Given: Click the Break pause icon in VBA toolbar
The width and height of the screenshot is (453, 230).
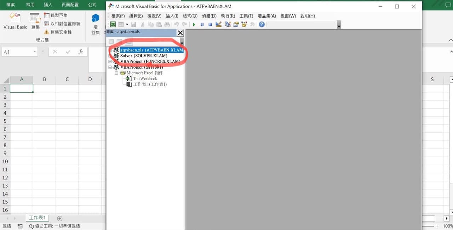Looking at the screenshot, I should point(202,24).
